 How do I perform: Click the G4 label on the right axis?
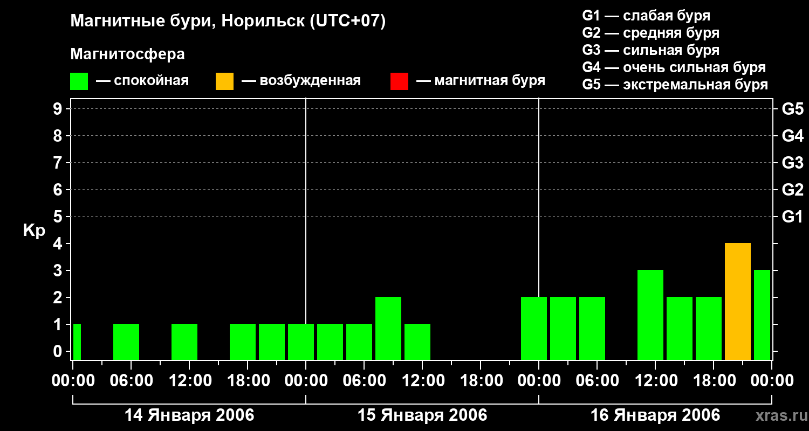point(793,136)
